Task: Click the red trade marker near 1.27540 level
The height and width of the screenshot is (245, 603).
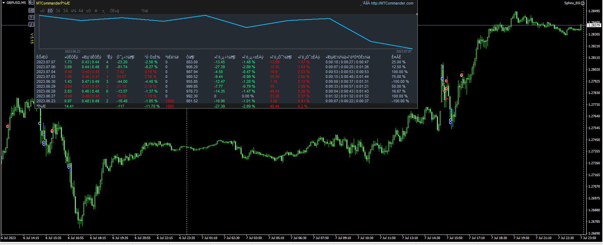Action: click(x=8, y=126)
